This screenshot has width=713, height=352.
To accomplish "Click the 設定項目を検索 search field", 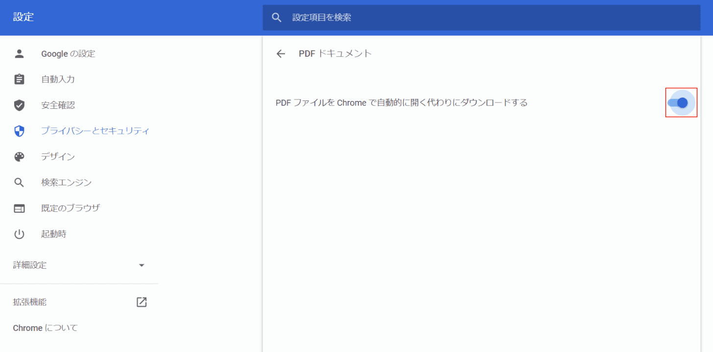I will coord(481,18).
